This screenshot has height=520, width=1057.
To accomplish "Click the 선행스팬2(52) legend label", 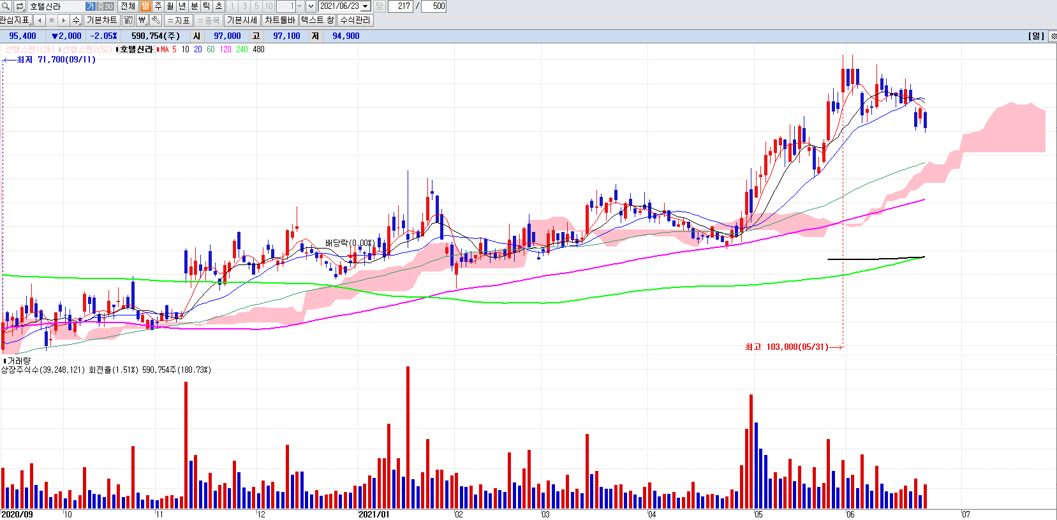I will pos(86,49).
